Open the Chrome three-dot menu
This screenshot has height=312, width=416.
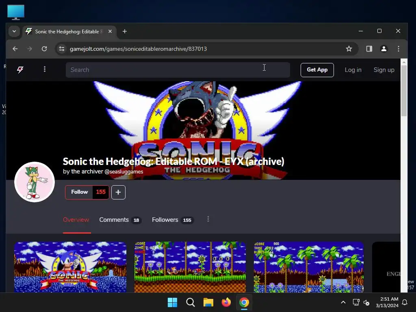click(x=398, y=49)
